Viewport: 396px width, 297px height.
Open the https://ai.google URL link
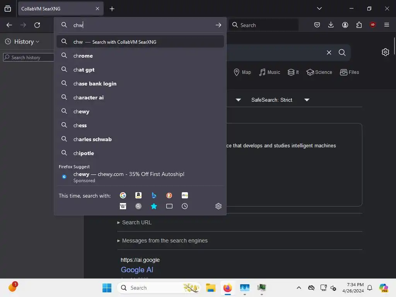point(140,260)
